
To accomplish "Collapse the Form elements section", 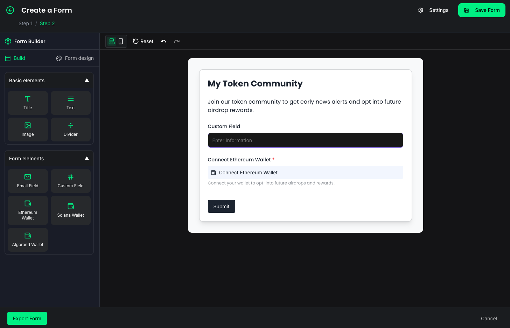I will (87, 159).
